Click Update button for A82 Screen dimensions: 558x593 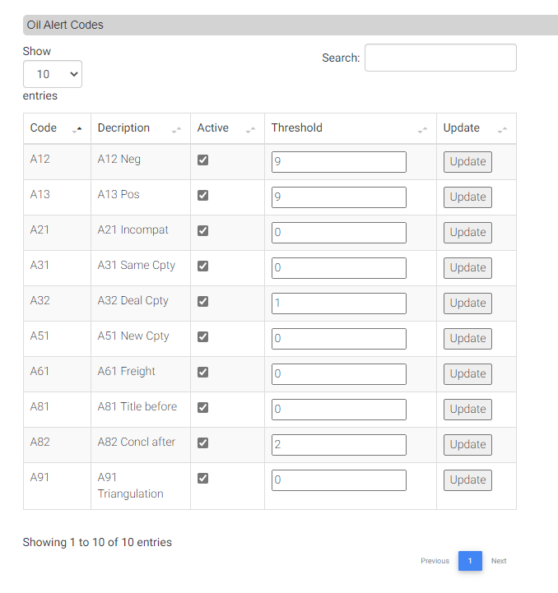point(468,445)
